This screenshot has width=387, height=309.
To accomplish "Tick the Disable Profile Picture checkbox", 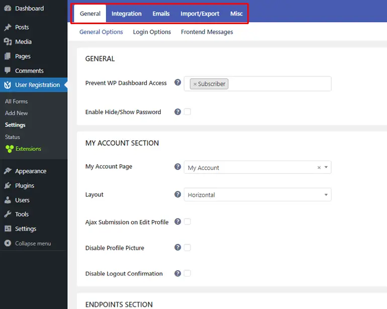I will tap(187, 247).
